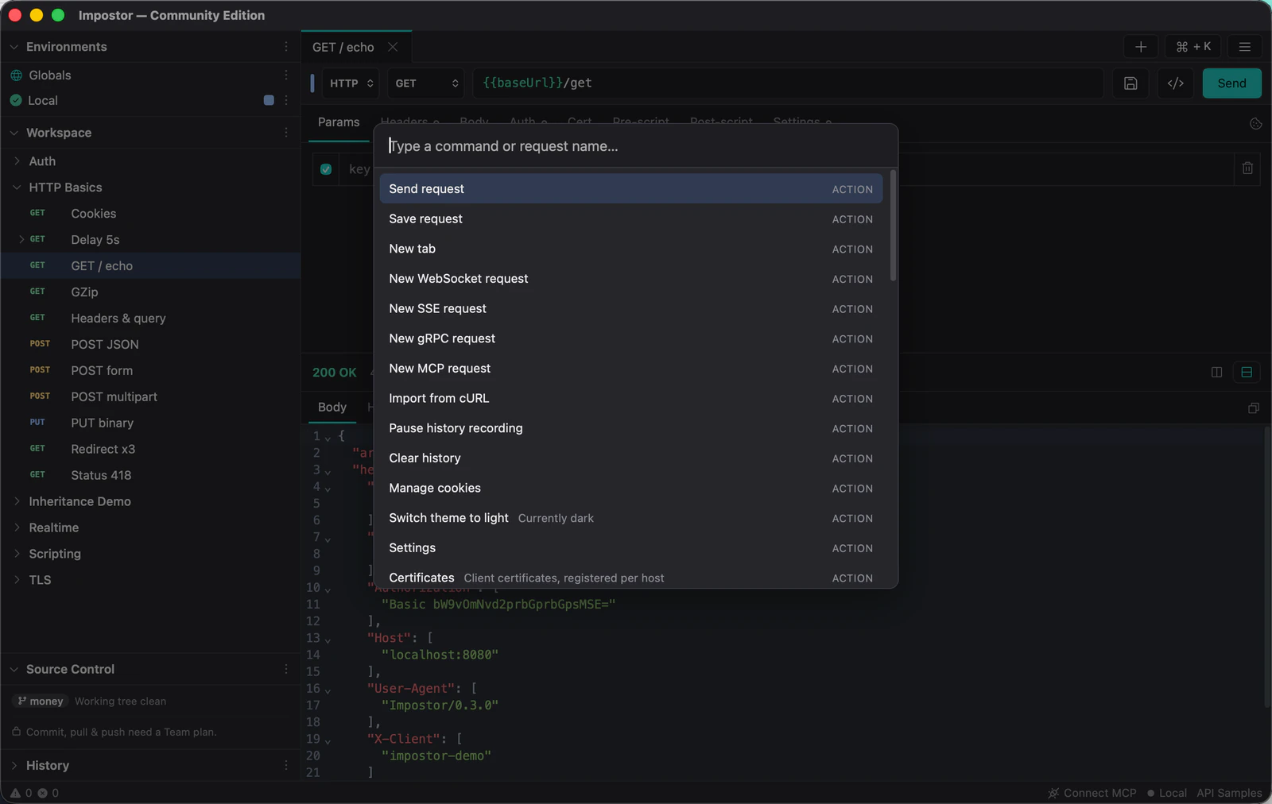The width and height of the screenshot is (1272, 804).
Task: Open the response Body tab
Action: pos(332,407)
